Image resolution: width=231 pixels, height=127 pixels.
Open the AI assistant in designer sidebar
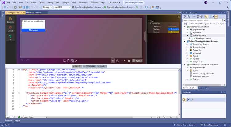pyautogui.click(x=10, y=37)
